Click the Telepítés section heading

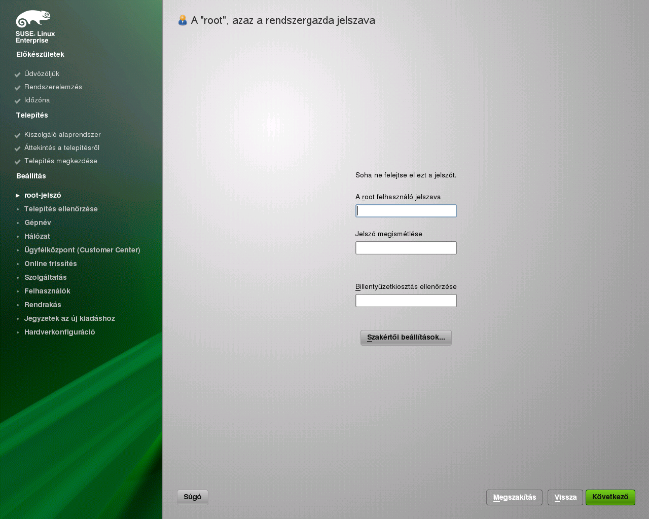click(32, 115)
